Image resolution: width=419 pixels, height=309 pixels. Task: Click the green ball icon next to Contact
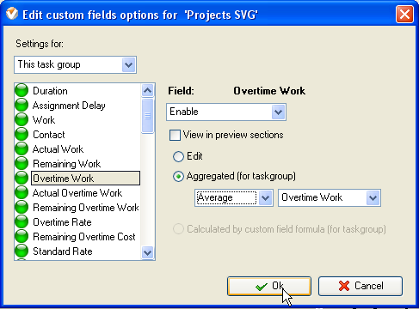[x=22, y=135]
